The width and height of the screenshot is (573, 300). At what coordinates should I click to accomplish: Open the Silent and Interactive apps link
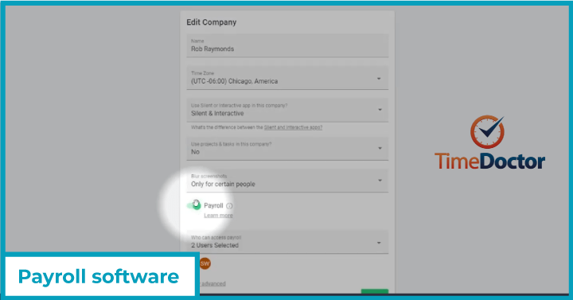293,127
